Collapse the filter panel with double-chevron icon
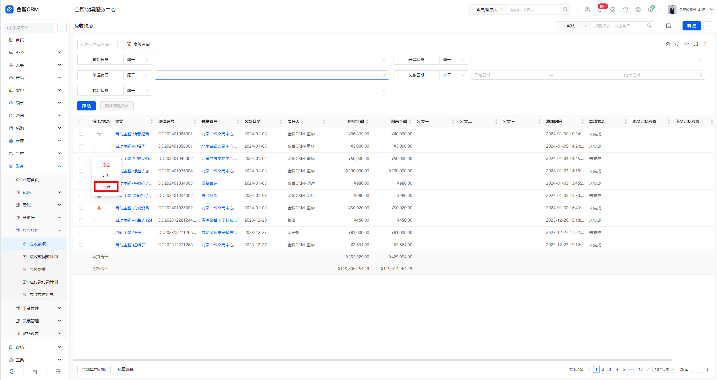 click(668, 44)
